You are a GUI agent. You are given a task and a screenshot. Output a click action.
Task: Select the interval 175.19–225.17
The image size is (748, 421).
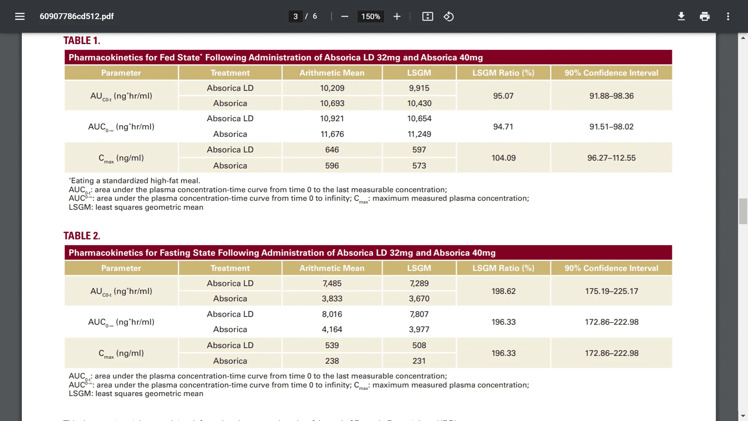(x=612, y=291)
